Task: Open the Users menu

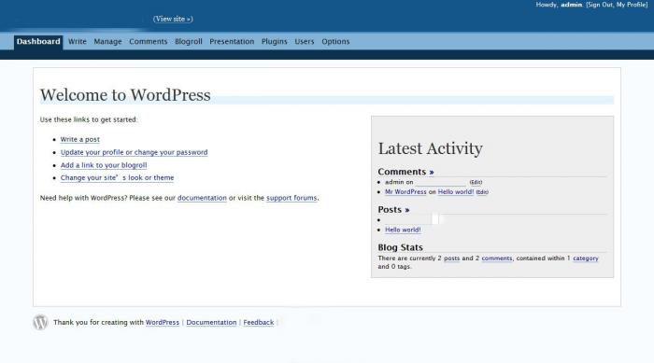Action: pyautogui.click(x=305, y=42)
